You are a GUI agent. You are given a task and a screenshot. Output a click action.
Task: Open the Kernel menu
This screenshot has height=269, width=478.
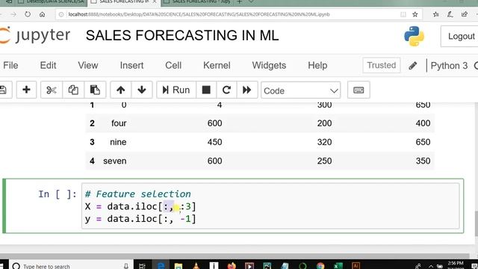click(217, 65)
